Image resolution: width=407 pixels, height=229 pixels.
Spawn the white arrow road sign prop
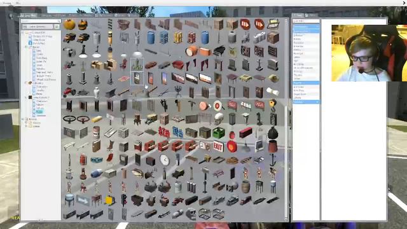[x=83, y=201]
